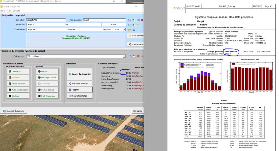
Task: Click the green plus icon for new project
Action: (134, 20)
